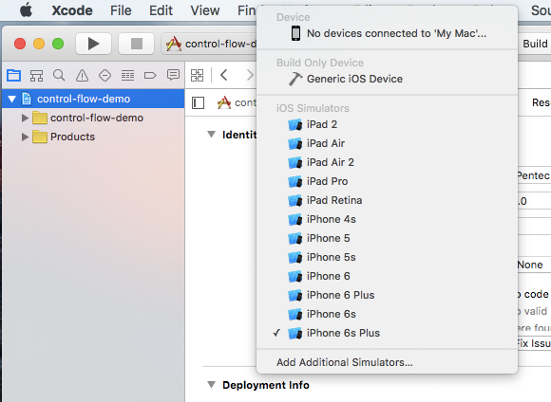Choose Add Additional Simulators…
Screen dimensions: 551x402
[387, 362]
